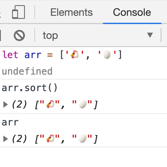The image size is (167, 167).
Task: Select the lone arr command entry
Action: pos(10,123)
